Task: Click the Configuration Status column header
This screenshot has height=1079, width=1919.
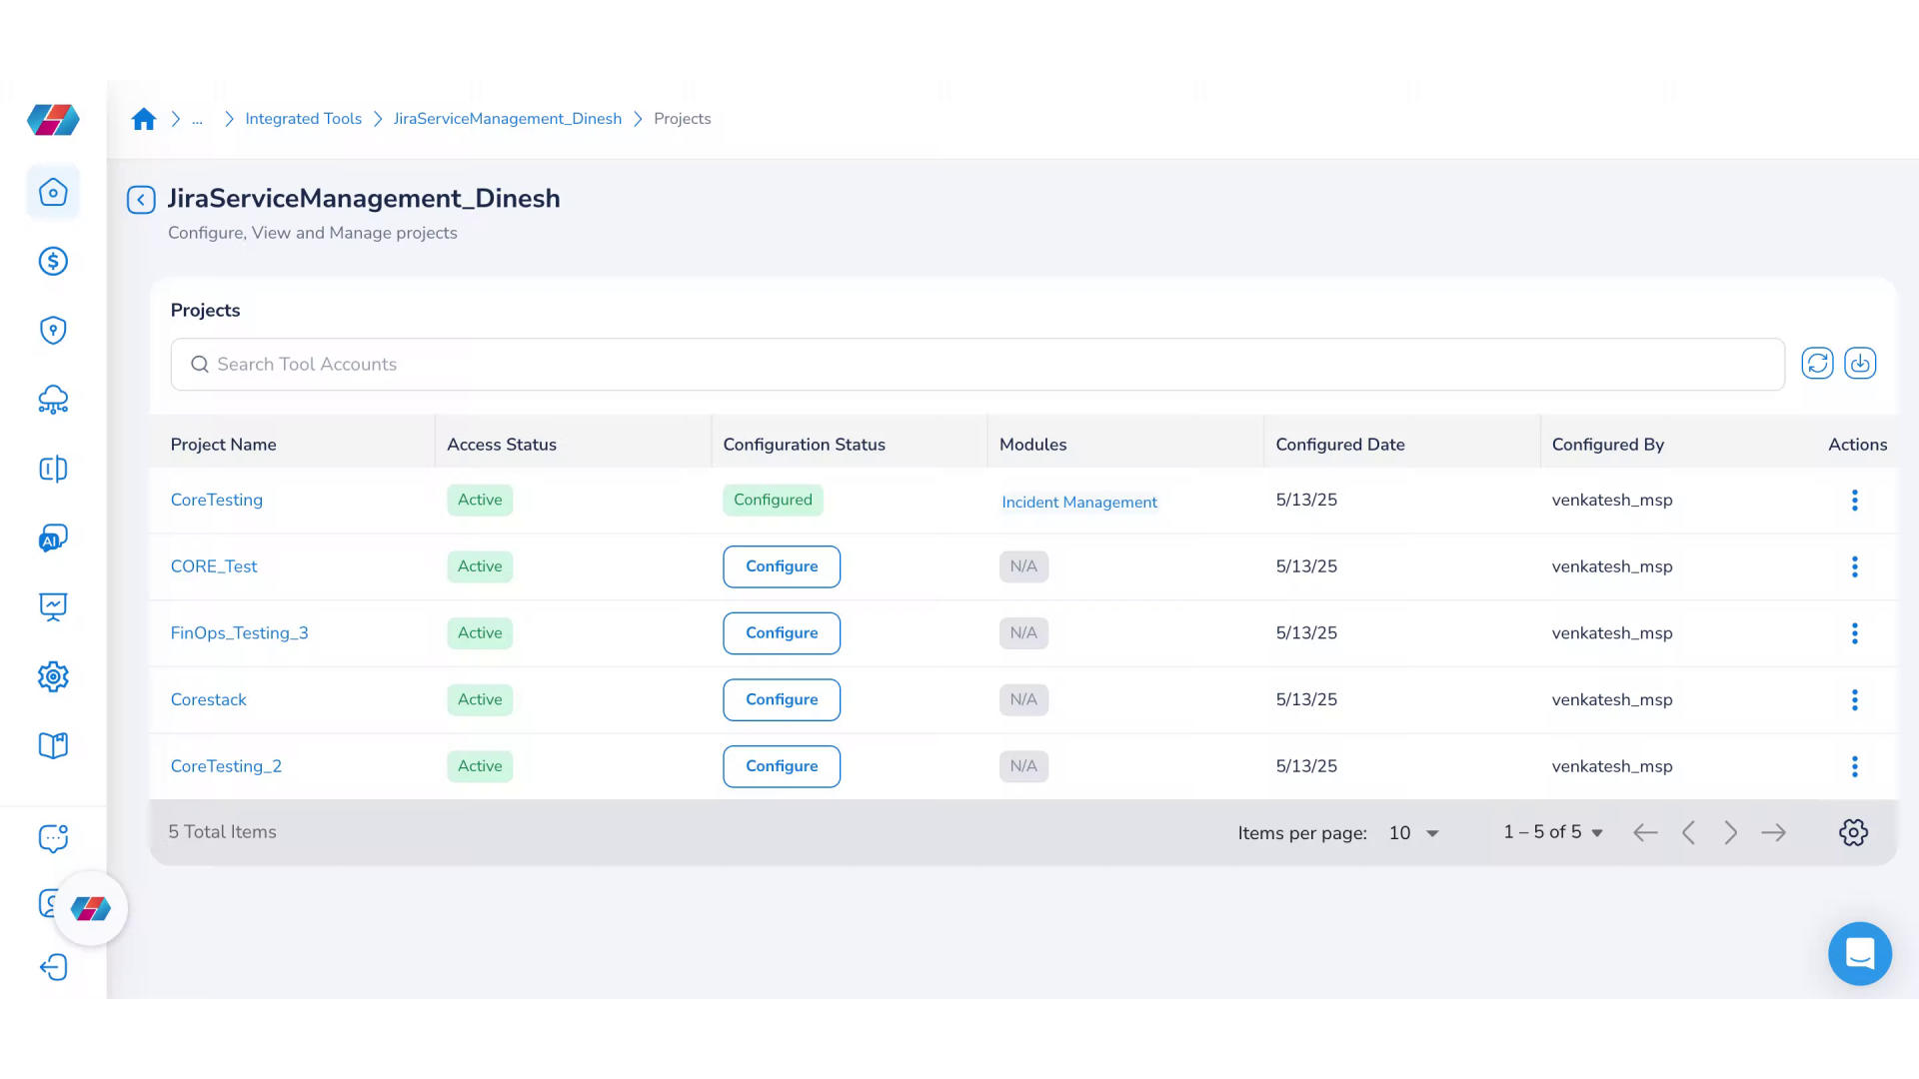Action: point(805,445)
